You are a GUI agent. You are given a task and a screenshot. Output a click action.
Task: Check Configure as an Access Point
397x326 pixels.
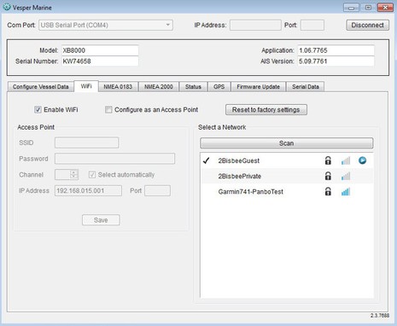108,109
